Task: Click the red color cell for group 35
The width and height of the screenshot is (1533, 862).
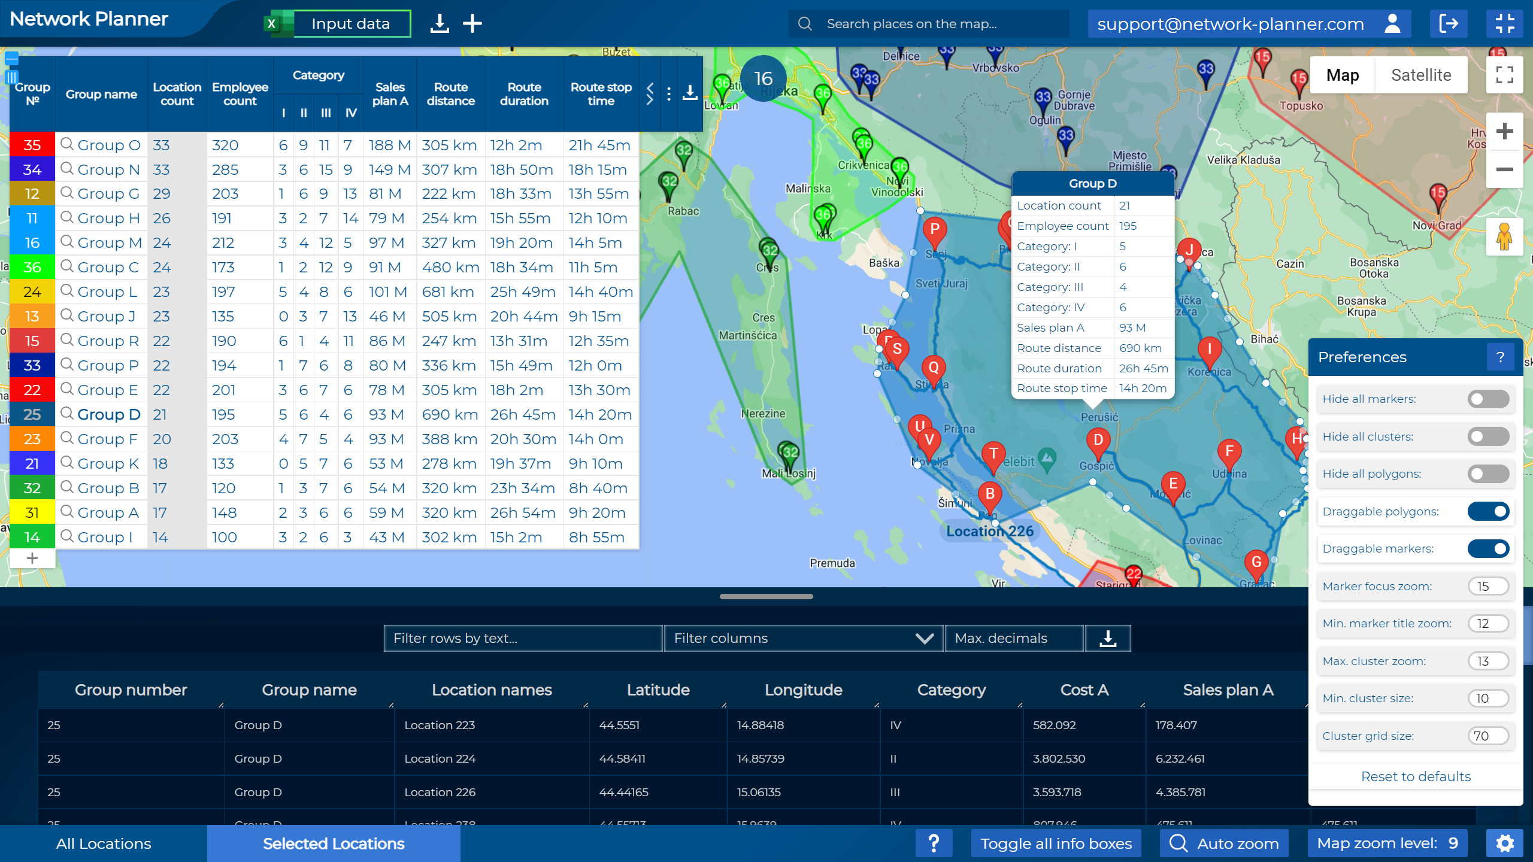Action: 32,145
